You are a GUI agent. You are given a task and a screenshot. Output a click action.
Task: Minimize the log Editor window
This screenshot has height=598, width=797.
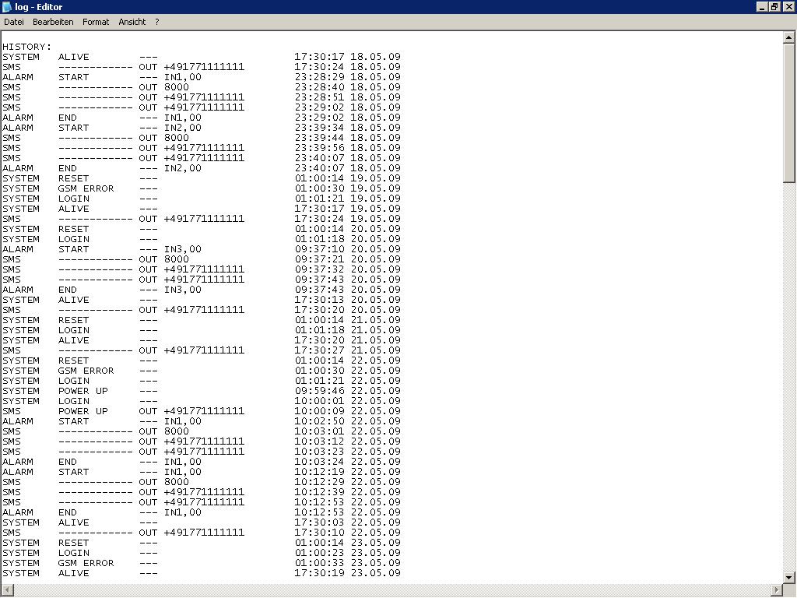click(761, 7)
